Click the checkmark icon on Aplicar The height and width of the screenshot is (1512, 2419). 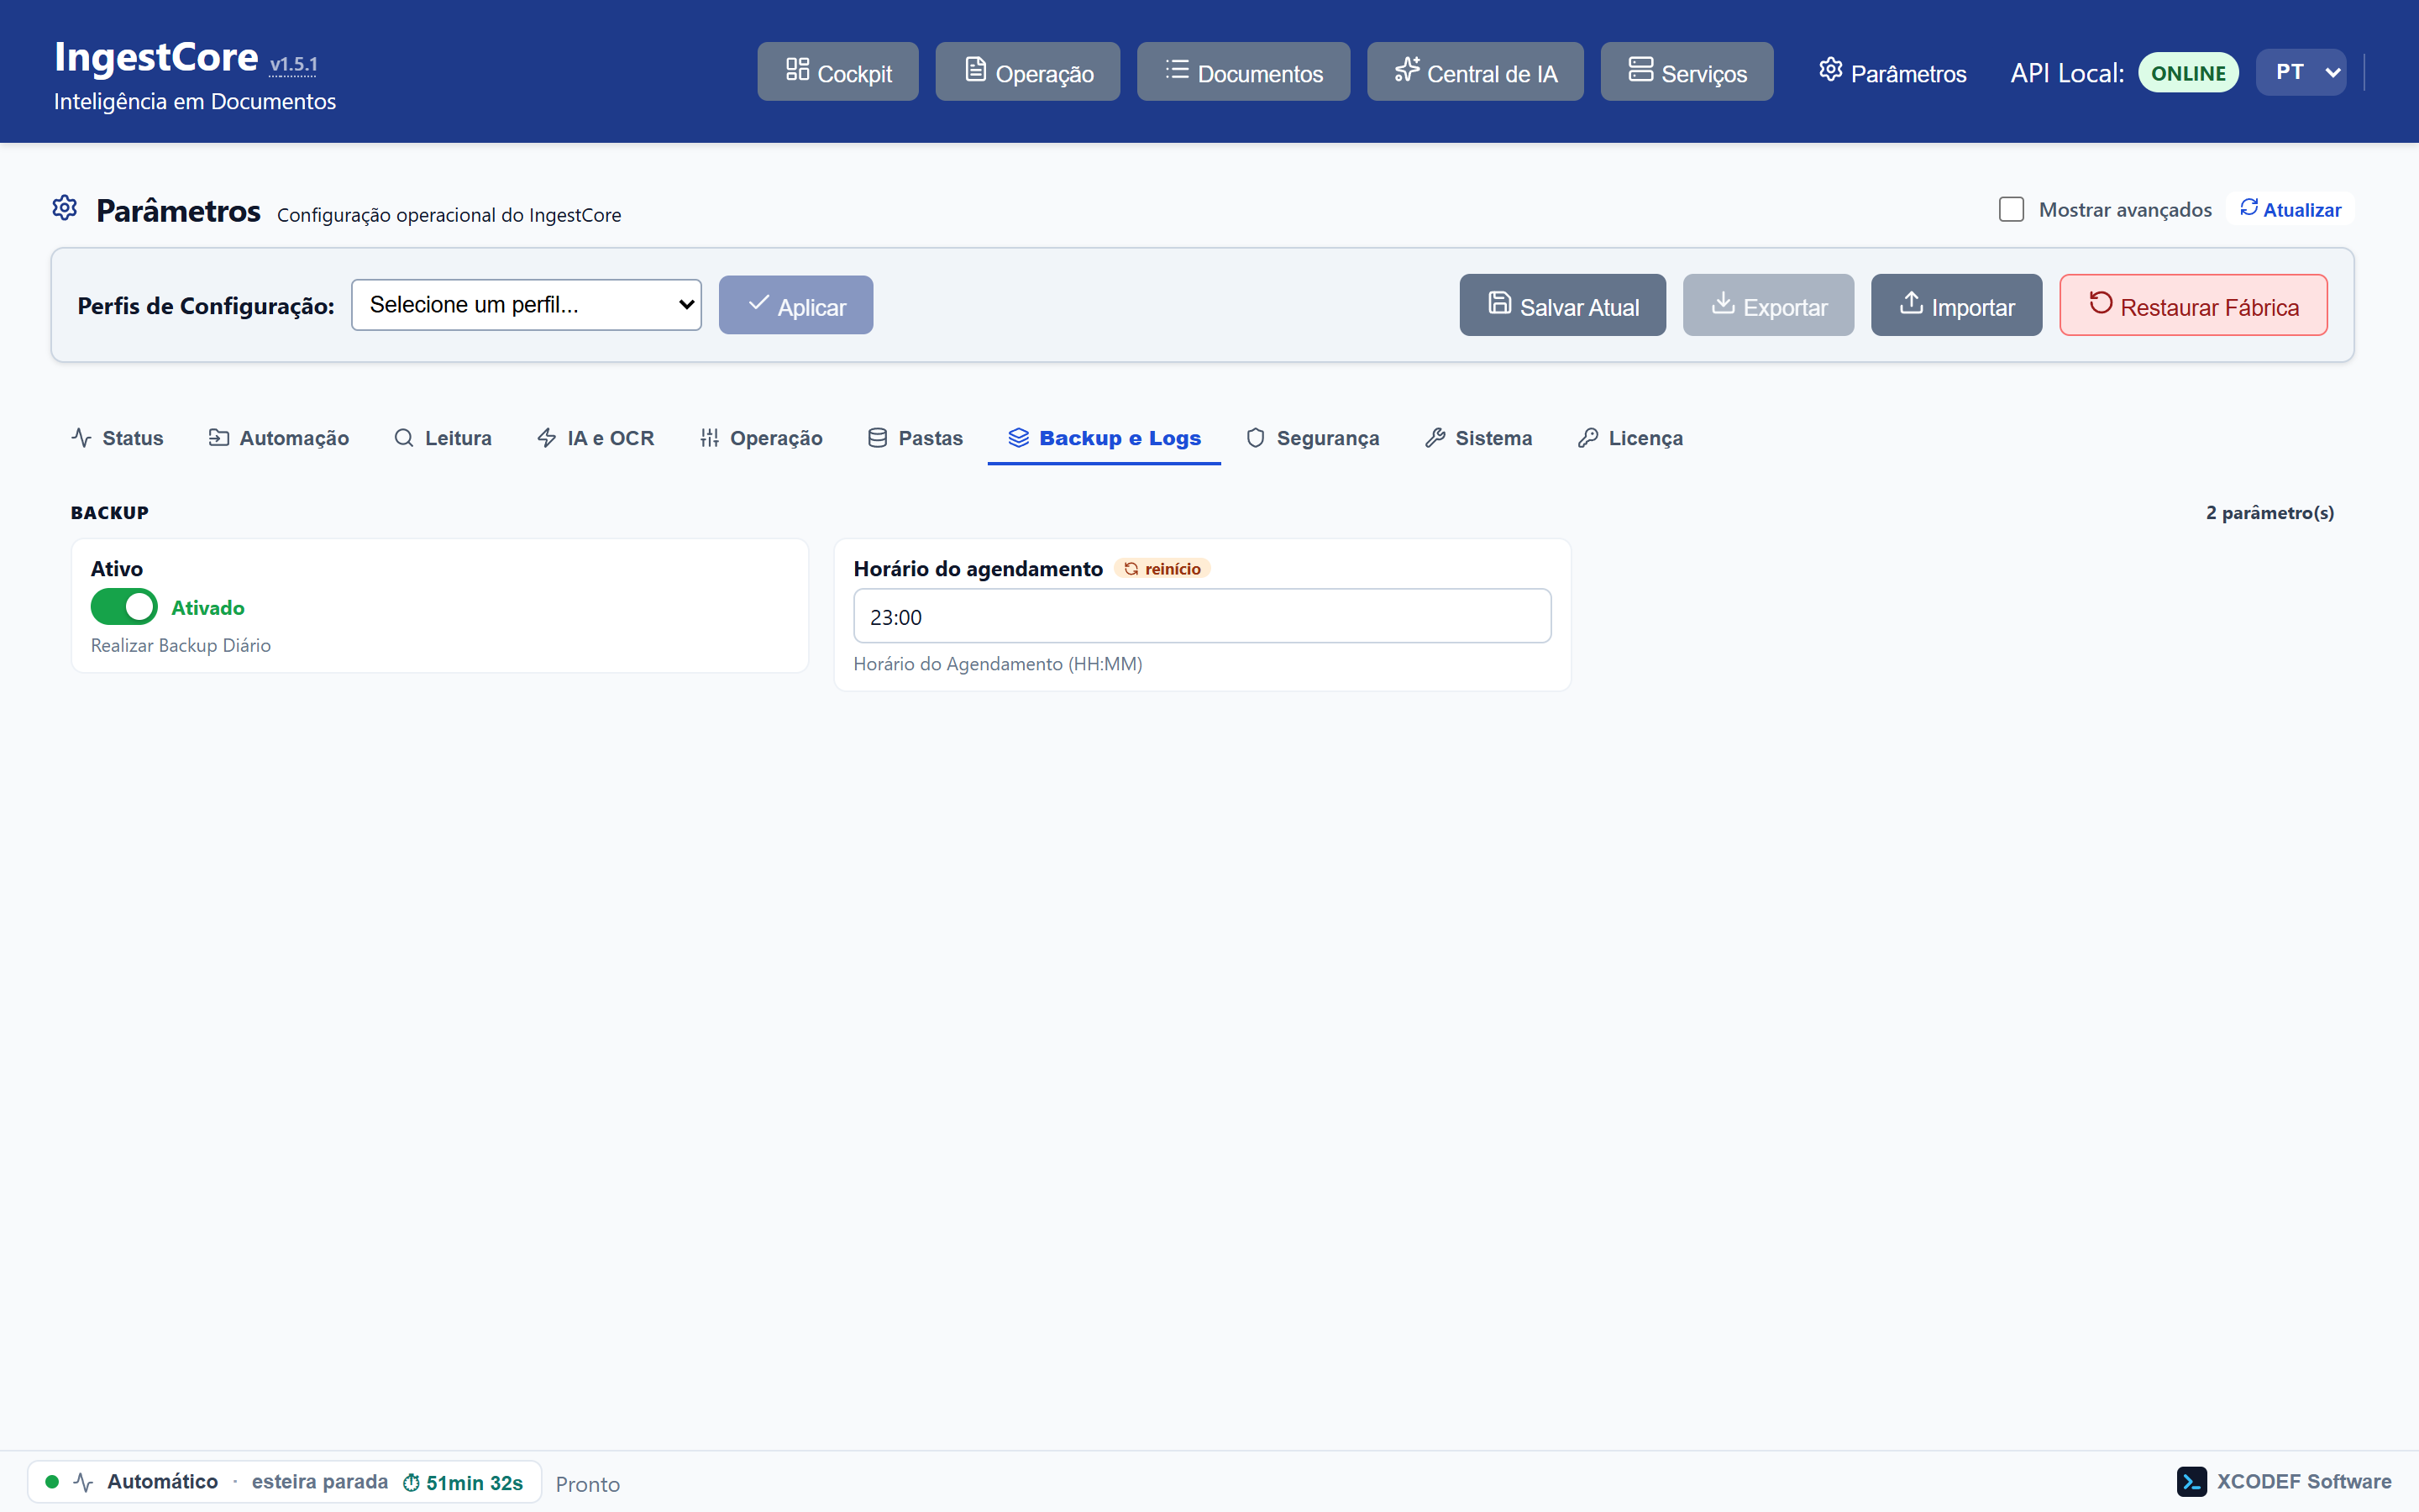point(758,302)
